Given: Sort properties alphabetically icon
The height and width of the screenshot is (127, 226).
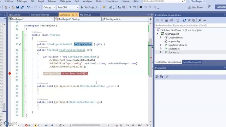Looking at the screenshot, I should coord(162,77).
